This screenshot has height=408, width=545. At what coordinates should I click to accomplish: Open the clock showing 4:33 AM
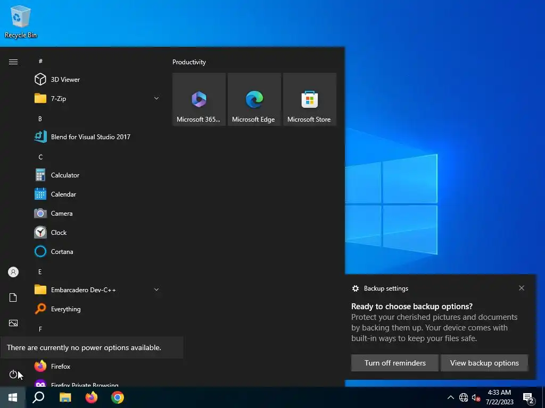[499, 397]
